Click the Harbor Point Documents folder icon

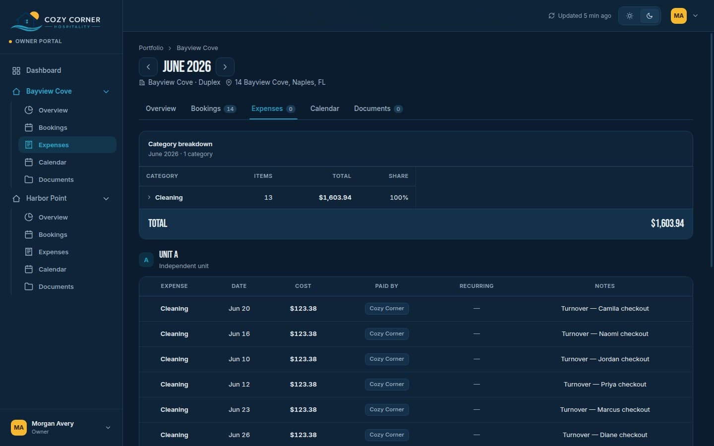pos(29,286)
